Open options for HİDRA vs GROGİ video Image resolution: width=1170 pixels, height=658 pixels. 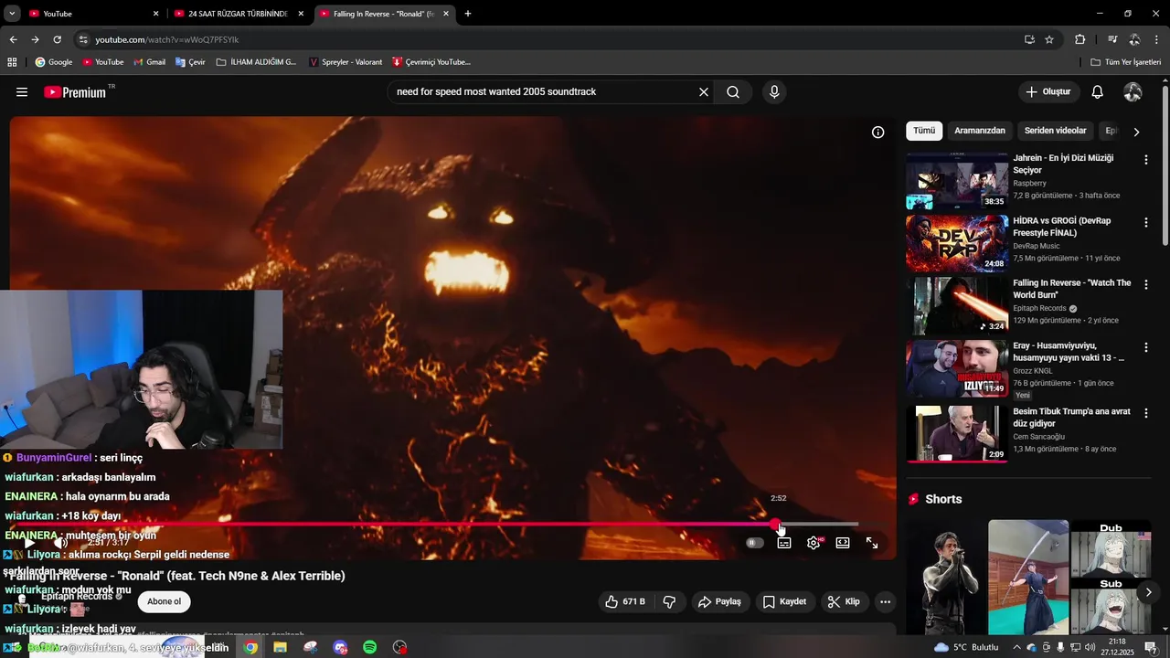(x=1146, y=222)
